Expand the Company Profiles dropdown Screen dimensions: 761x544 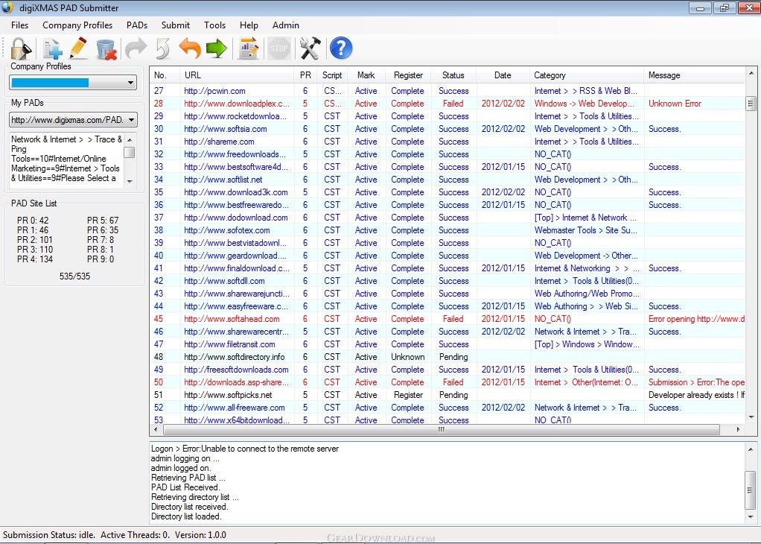point(130,83)
